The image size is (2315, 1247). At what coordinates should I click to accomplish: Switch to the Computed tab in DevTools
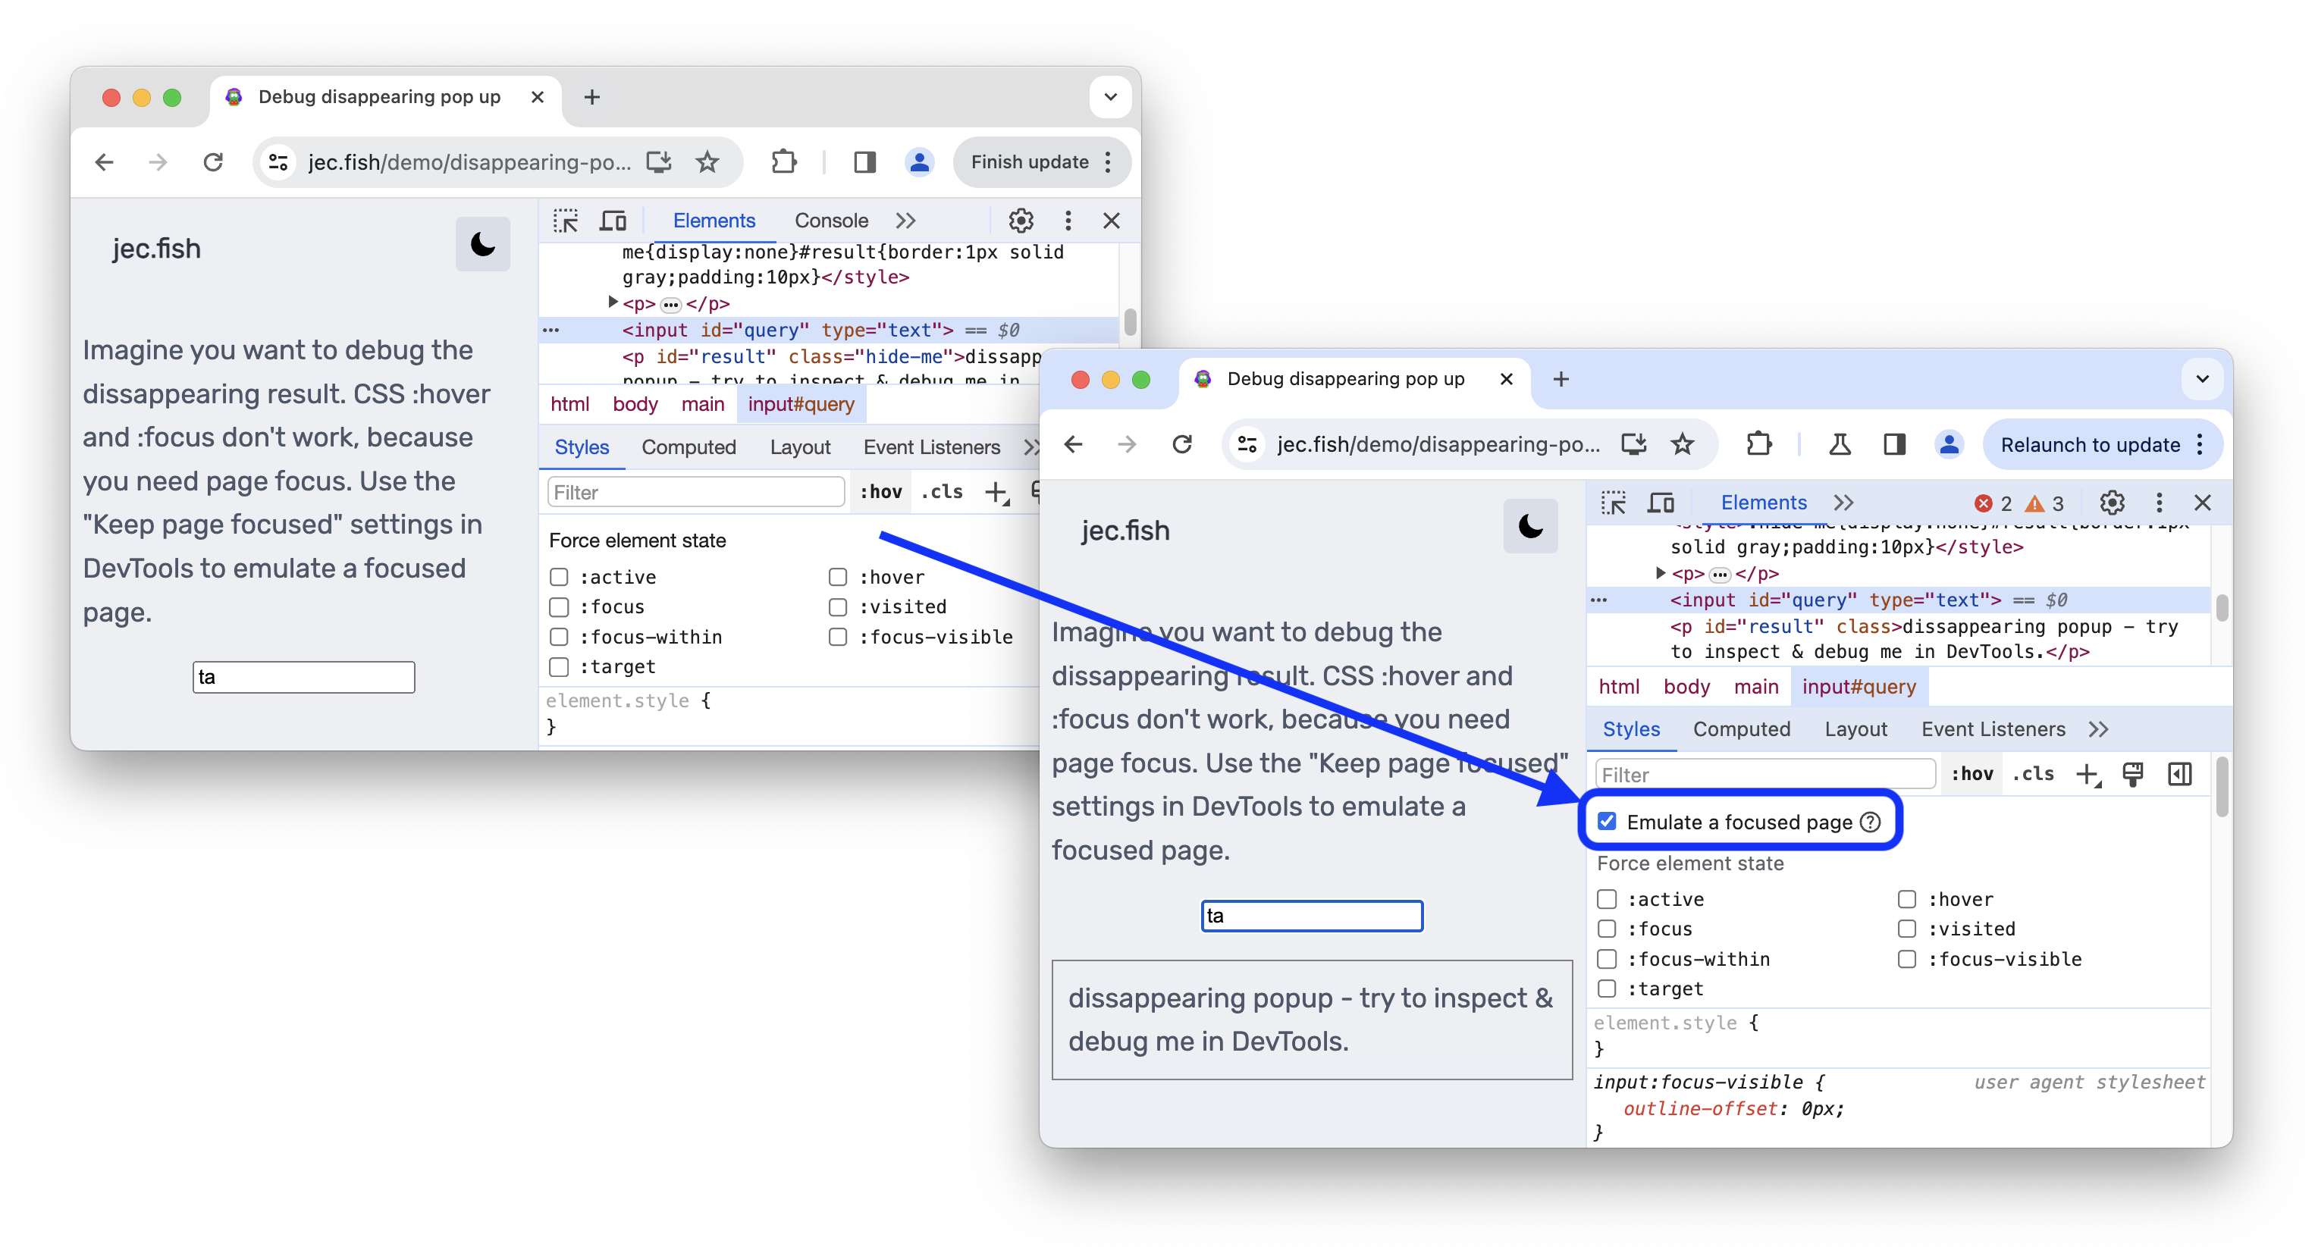coord(1742,729)
